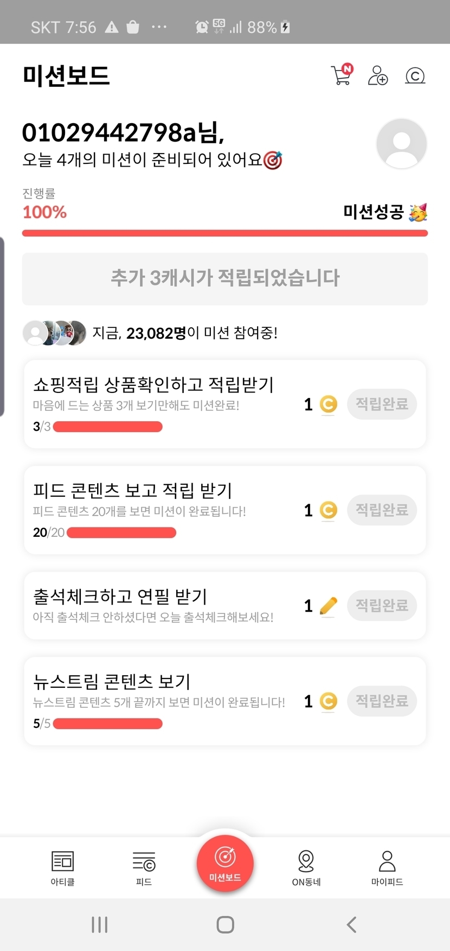The width and height of the screenshot is (450, 951).
Task: Tap 적립완료 on 피드 콘텐츠 mission
Action: pyautogui.click(x=382, y=510)
